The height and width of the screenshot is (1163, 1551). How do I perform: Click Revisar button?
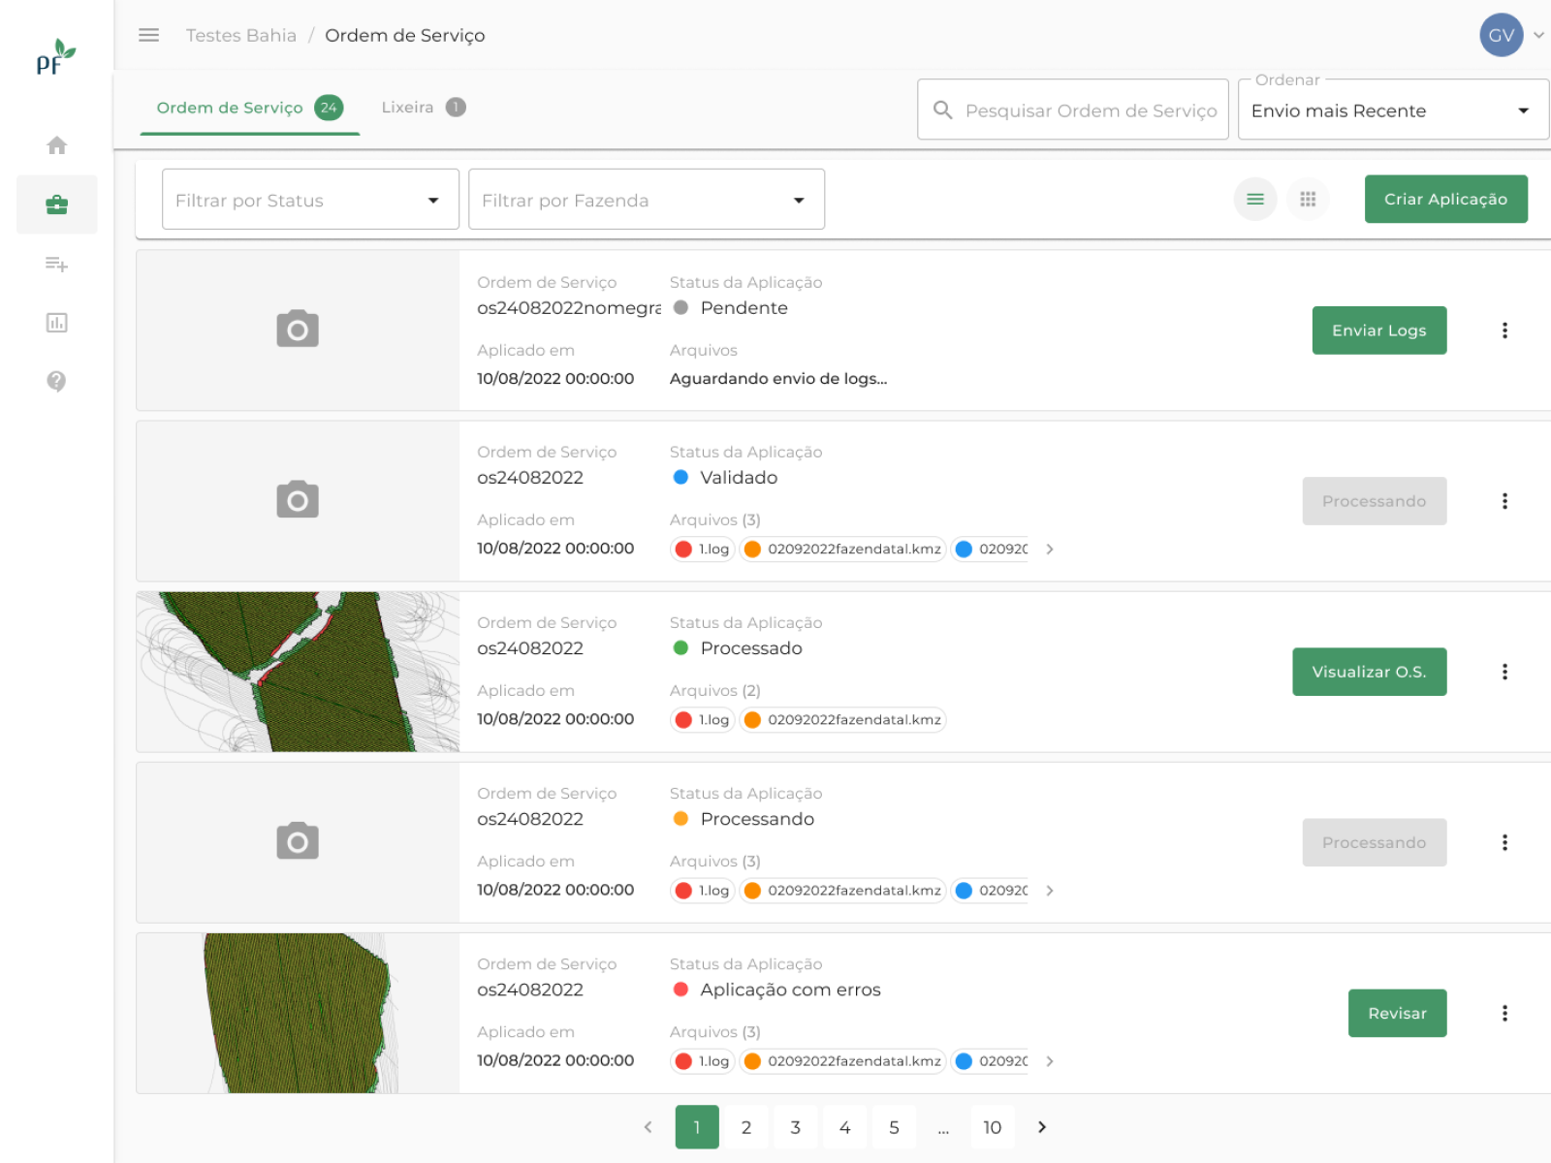click(x=1397, y=1013)
